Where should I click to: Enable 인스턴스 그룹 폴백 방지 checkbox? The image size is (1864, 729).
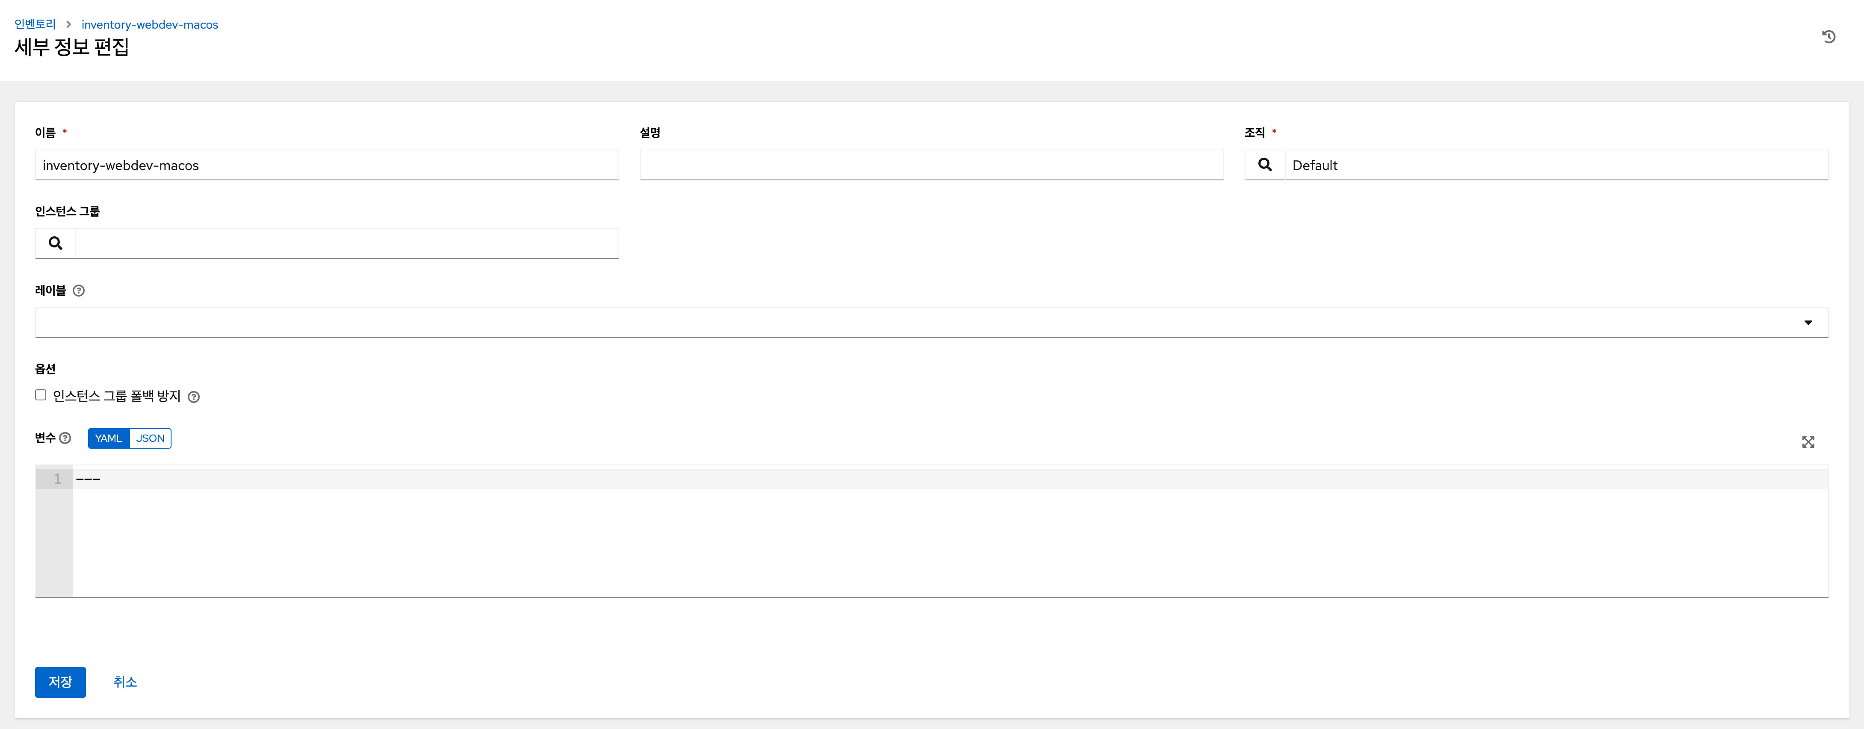click(41, 395)
